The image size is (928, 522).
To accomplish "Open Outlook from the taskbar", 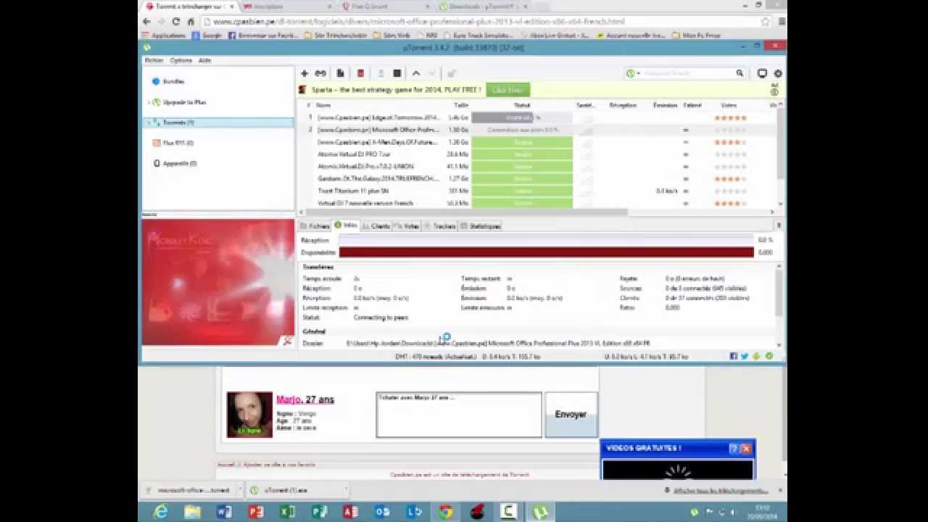I will (382, 512).
